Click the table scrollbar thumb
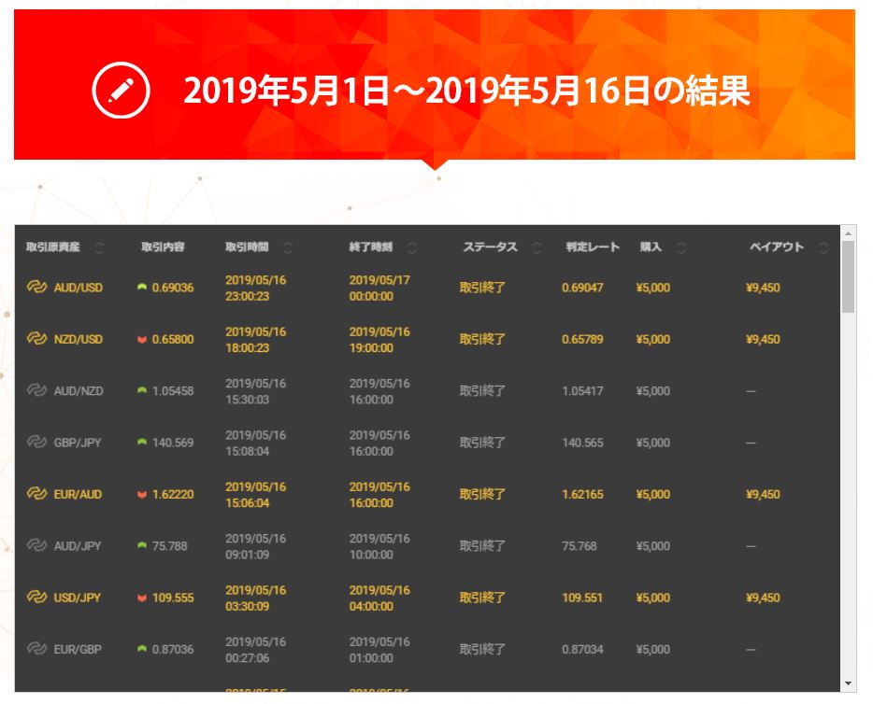Image resolution: width=873 pixels, height=704 pixels. click(x=848, y=277)
